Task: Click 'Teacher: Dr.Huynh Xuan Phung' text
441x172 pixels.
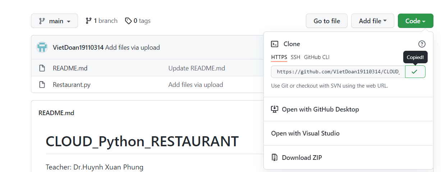Action: point(95,167)
